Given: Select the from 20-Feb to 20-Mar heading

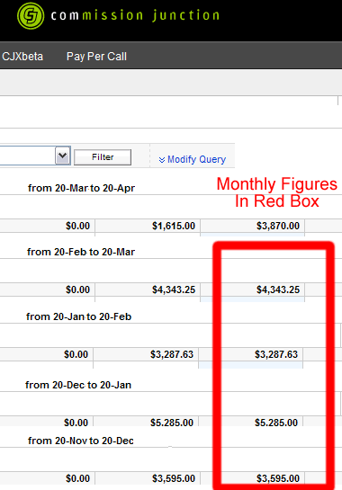Looking at the screenshot, I should 81,252.
